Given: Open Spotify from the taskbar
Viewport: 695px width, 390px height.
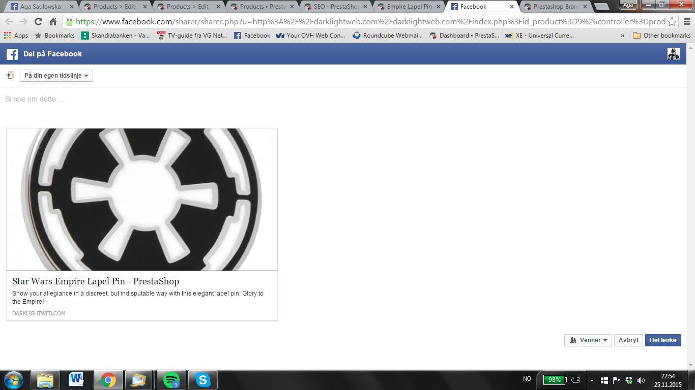Looking at the screenshot, I should tap(171, 380).
